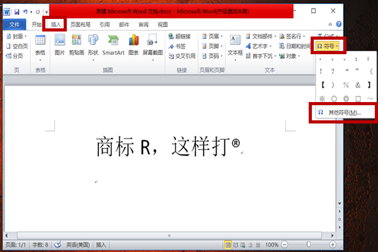Toggle the 插入 insert mode in status bar

tap(101, 245)
